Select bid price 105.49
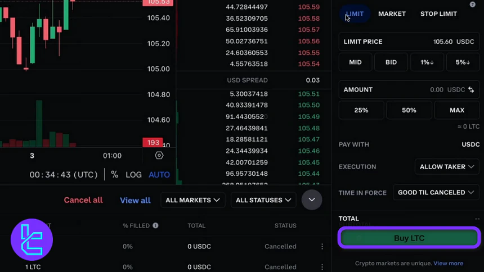The height and width of the screenshot is (272, 484). coord(308,116)
